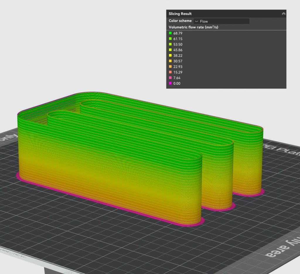Select the 38.22 yellow legend swatch
The width and height of the screenshot is (300, 274).
(x=170, y=55)
